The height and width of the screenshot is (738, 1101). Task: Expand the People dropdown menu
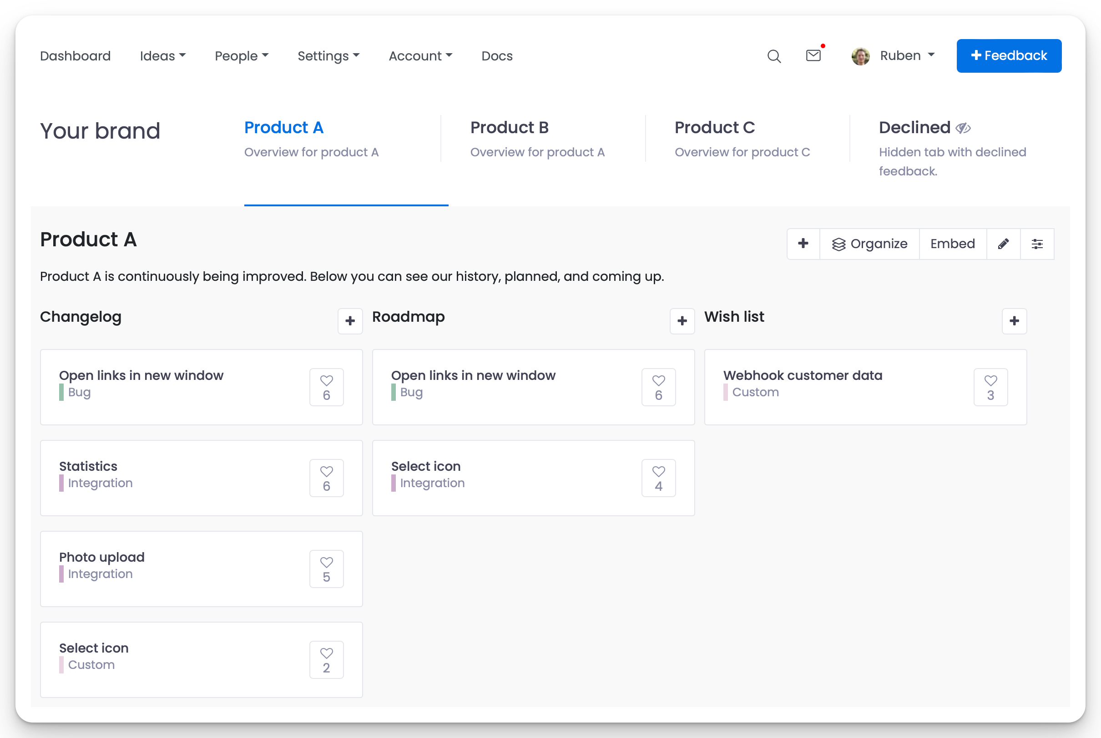click(x=241, y=56)
